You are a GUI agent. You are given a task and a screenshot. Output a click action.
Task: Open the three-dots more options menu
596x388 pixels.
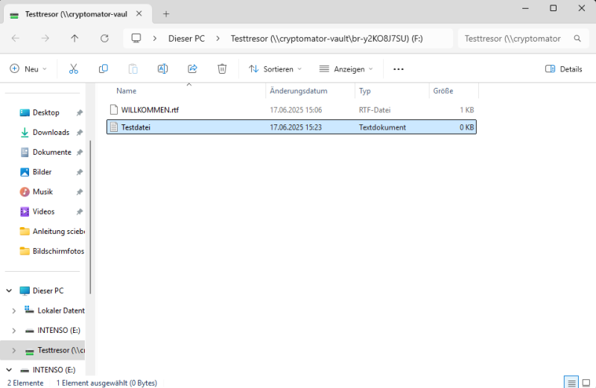(x=398, y=69)
